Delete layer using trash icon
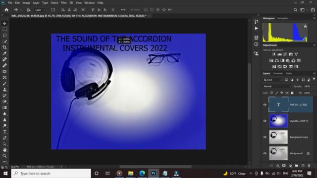This screenshot has width=317, height=178. [309, 166]
